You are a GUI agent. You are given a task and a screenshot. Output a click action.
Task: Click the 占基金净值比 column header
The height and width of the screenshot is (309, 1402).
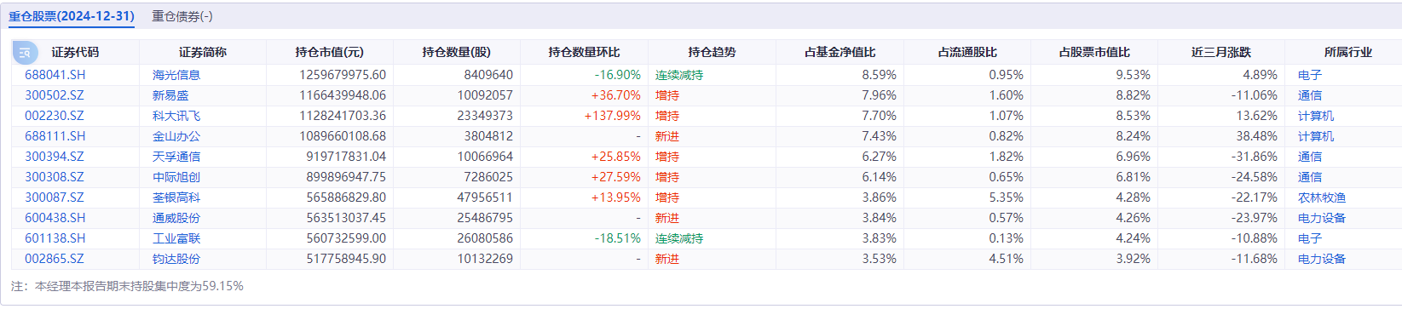(839, 53)
